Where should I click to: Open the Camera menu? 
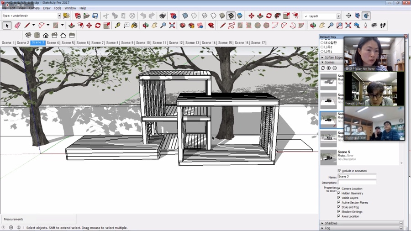coord(34,8)
